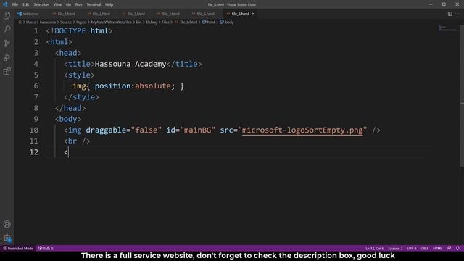Viewport: 464px width, 261px height.
Task: Switch to the Welcome tab
Action: [30, 14]
